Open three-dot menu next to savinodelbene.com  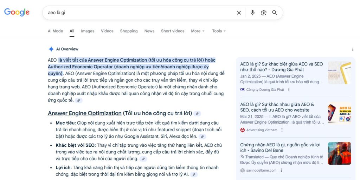coord(281,171)
